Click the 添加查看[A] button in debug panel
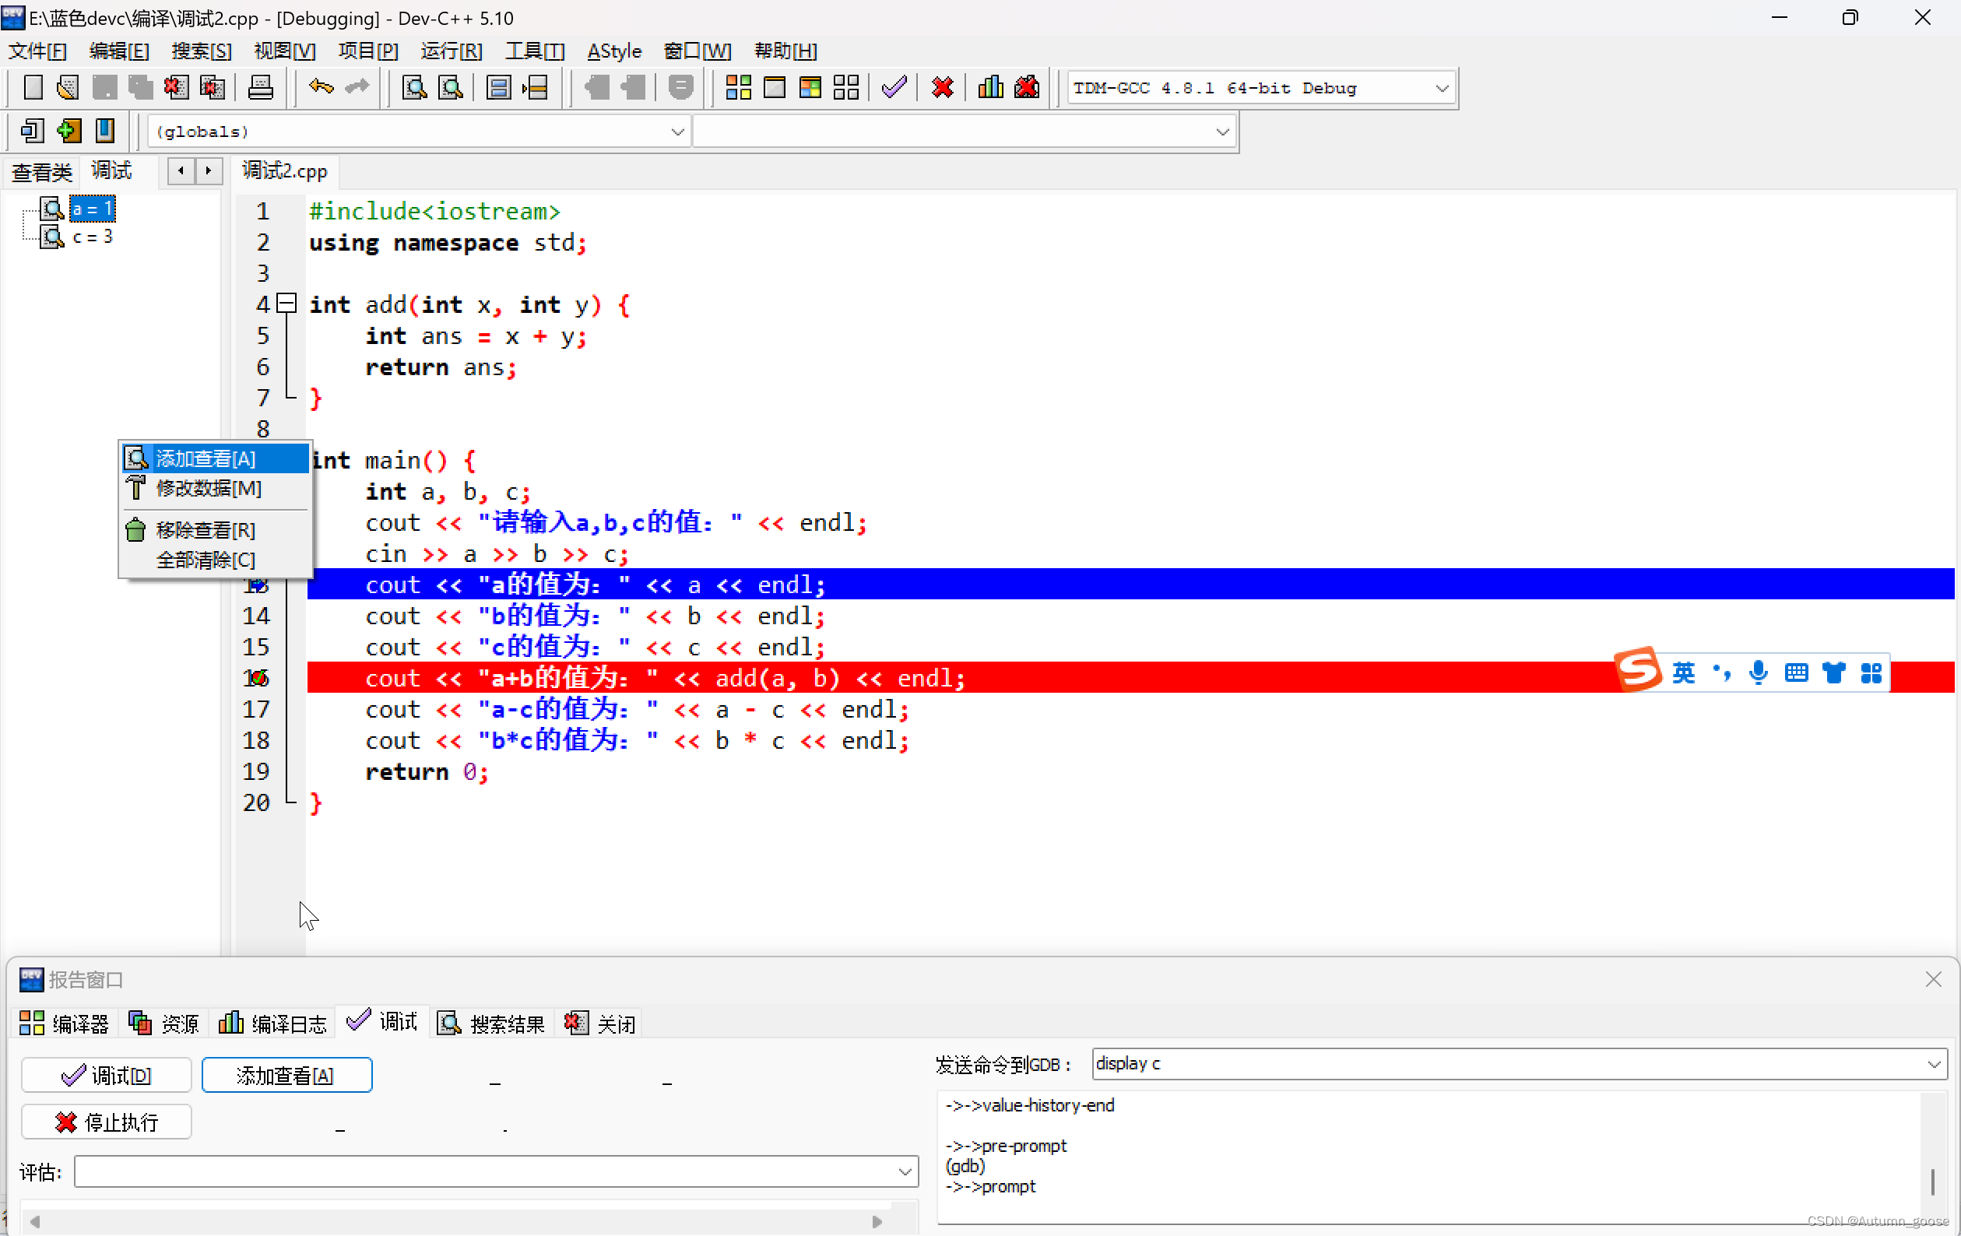The height and width of the screenshot is (1236, 1961). 286,1075
